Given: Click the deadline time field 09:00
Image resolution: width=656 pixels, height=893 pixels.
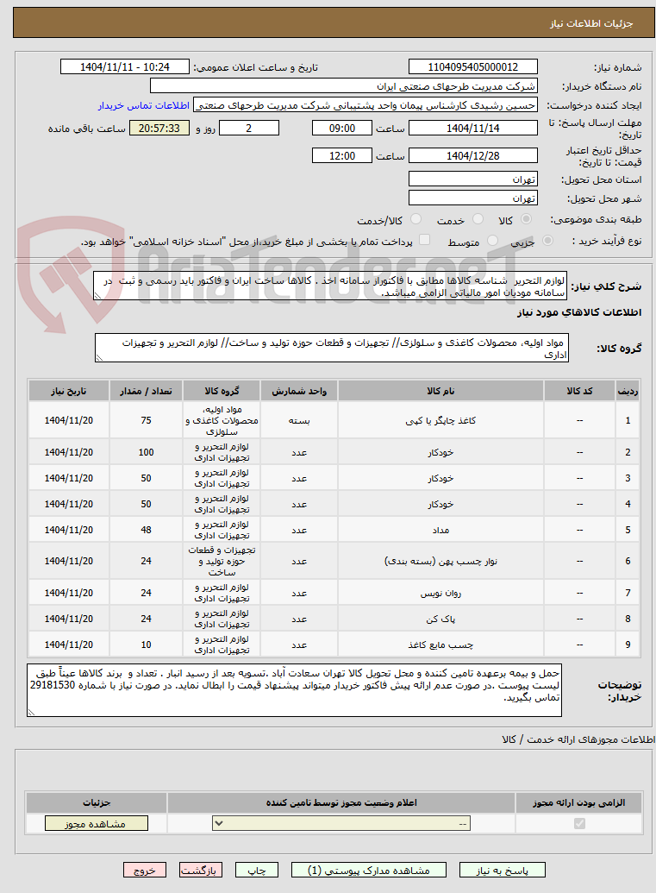Looking at the screenshot, I should (342, 129).
